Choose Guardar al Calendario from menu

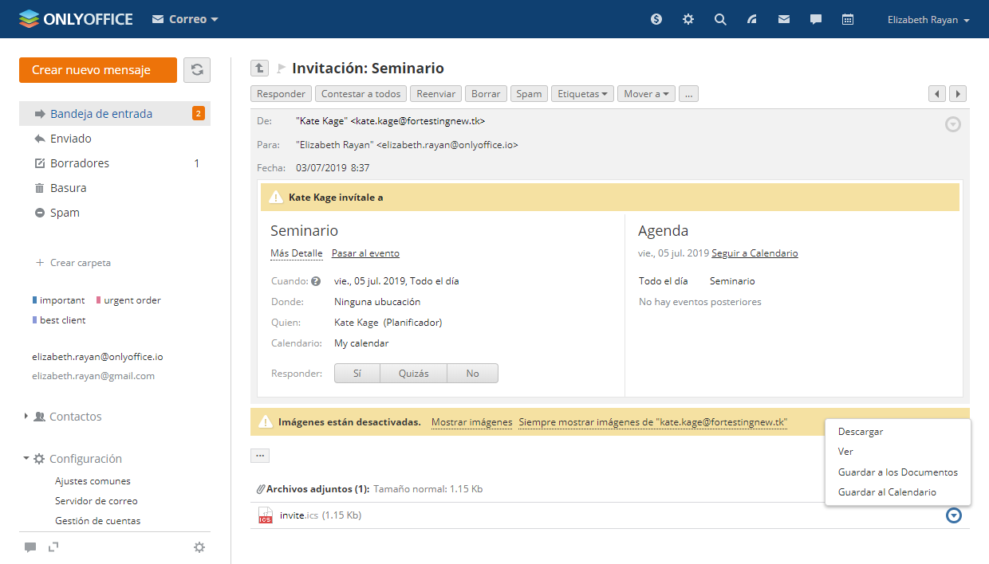[x=887, y=492]
